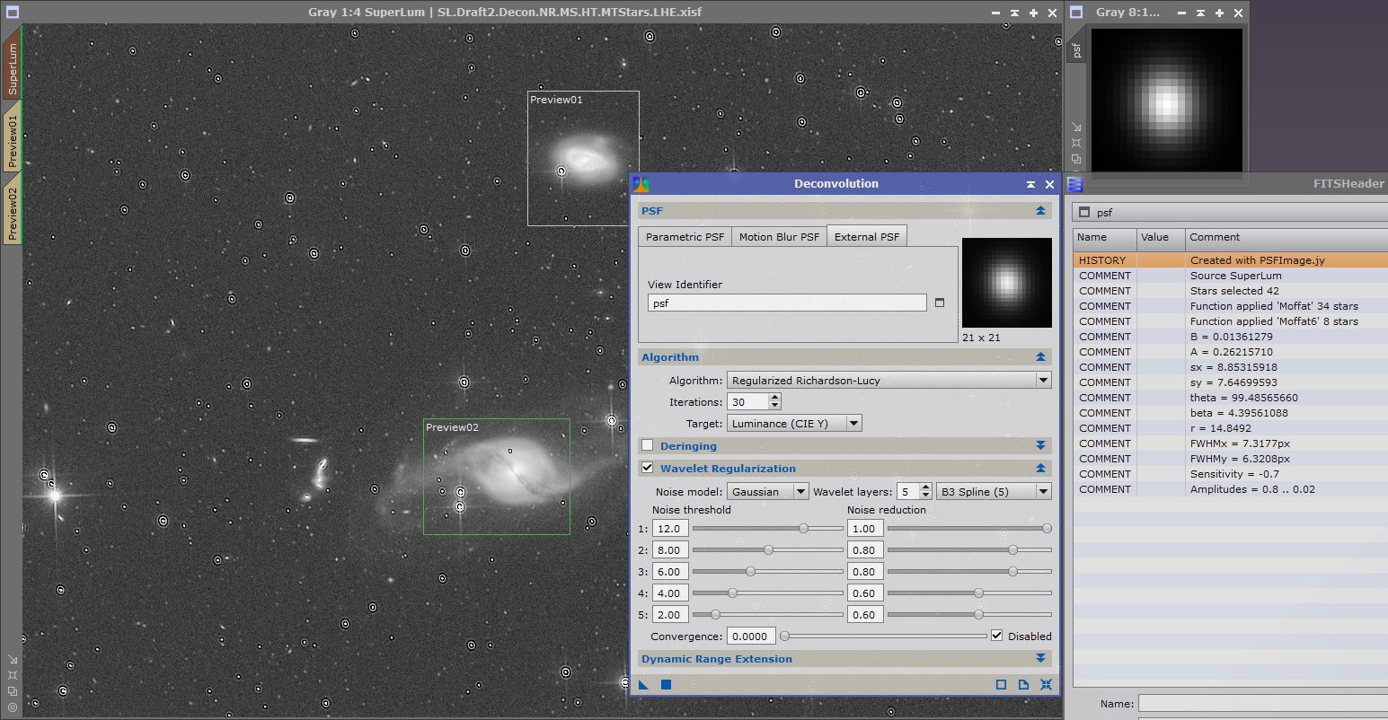Click the process icon in the FITSHeader title bar
Screen dimensions: 1388x720
point(1074,184)
